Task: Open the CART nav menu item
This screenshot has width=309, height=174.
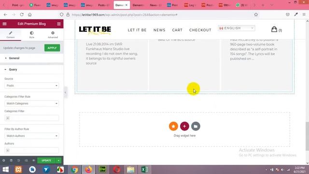Action: coord(177,30)
